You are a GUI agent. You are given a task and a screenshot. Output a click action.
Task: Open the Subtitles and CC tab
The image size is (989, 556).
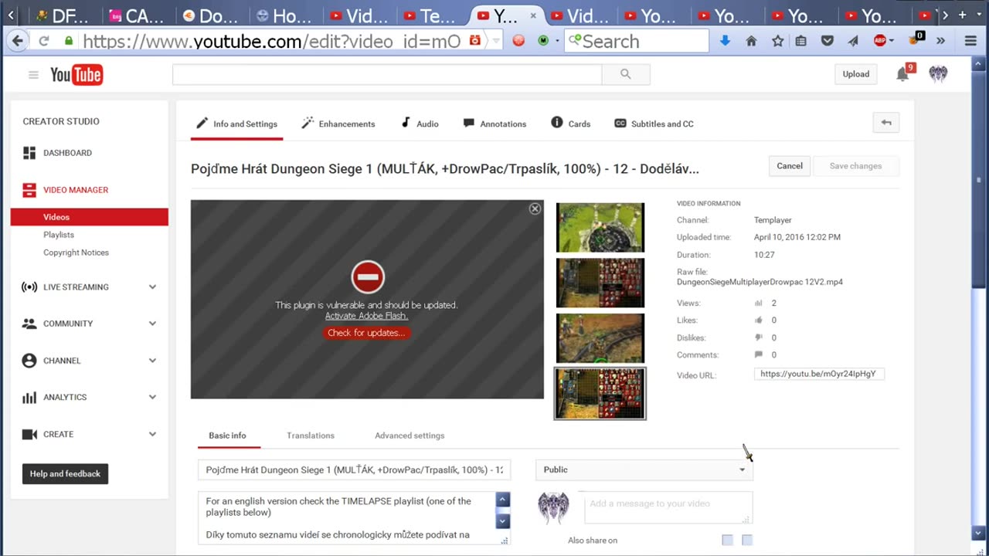[654, 124]
